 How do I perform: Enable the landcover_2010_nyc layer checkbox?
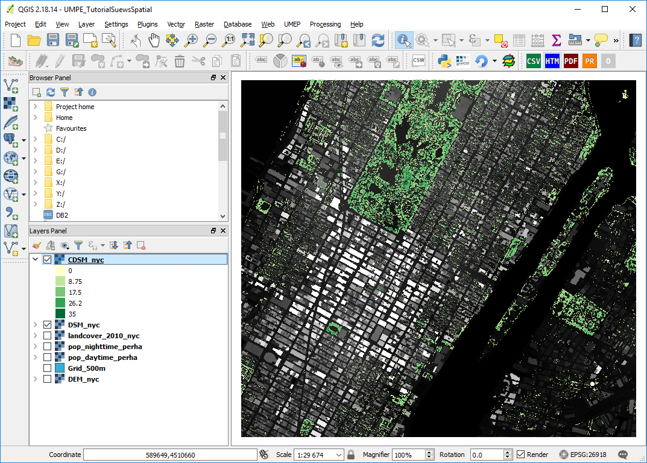pos(47,335)
